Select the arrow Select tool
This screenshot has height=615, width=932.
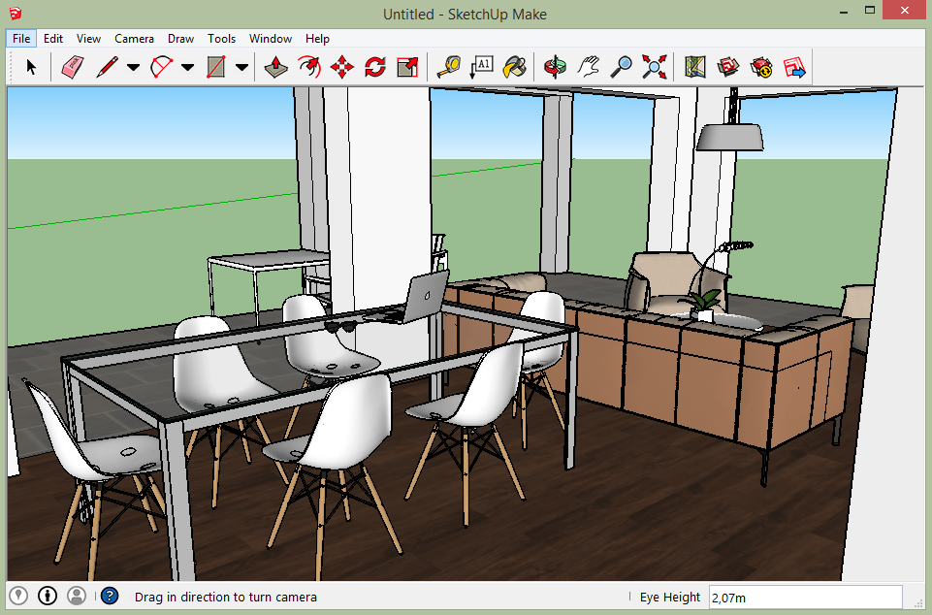pos(31,67)
